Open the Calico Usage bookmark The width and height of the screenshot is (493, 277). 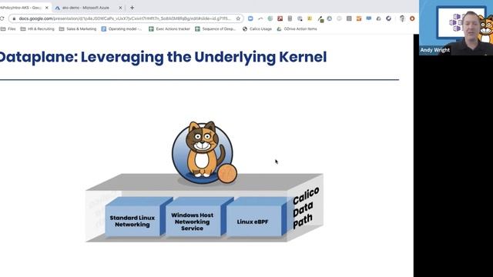coord(257,29)
